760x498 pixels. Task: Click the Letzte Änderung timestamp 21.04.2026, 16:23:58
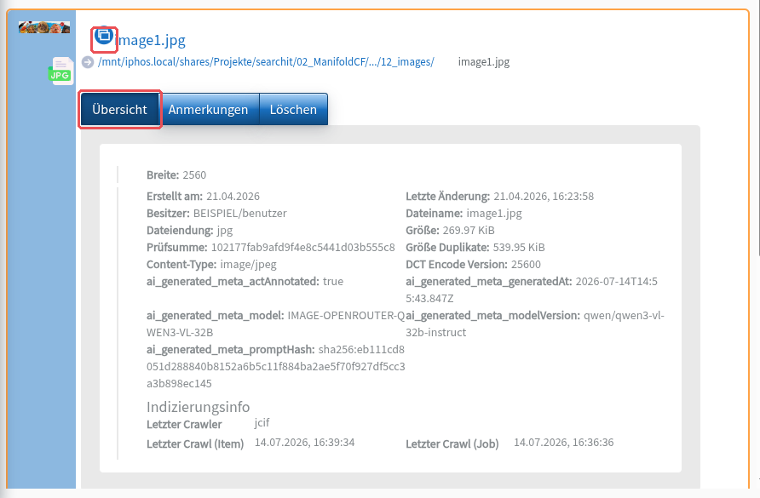(x=544, y=196)
